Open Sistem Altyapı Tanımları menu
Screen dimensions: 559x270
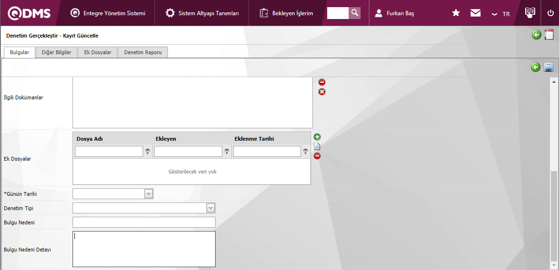click(x=202, y=13)
